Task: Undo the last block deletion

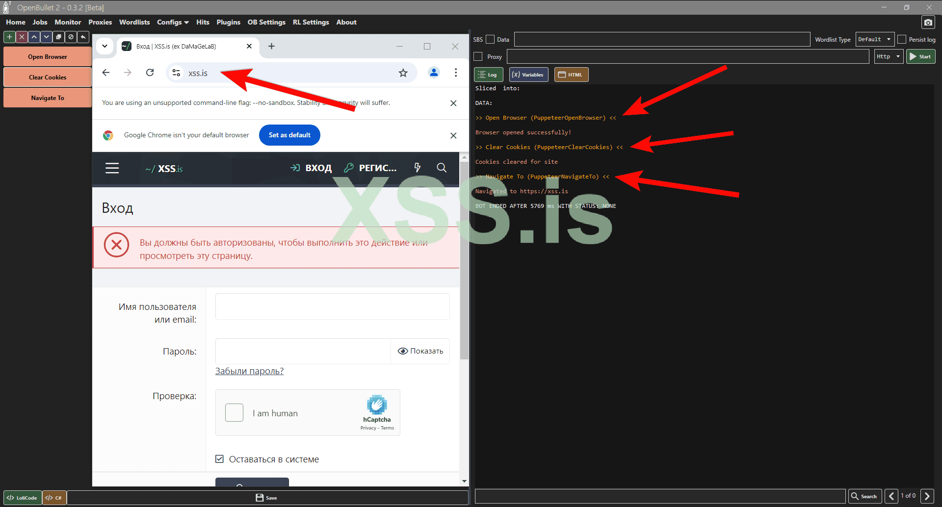Action: click(x=83, y=37)
